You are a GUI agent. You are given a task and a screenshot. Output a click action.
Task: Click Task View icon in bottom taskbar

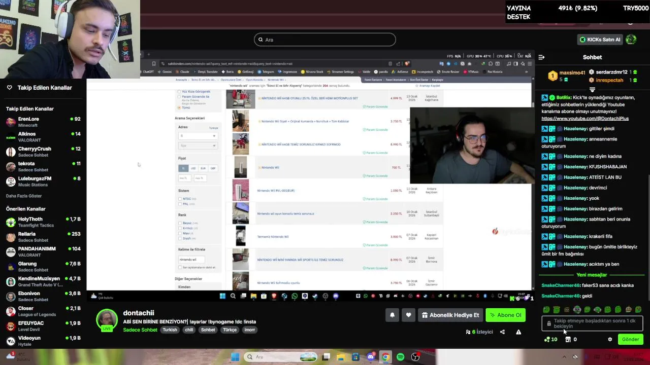coord(326,357)
